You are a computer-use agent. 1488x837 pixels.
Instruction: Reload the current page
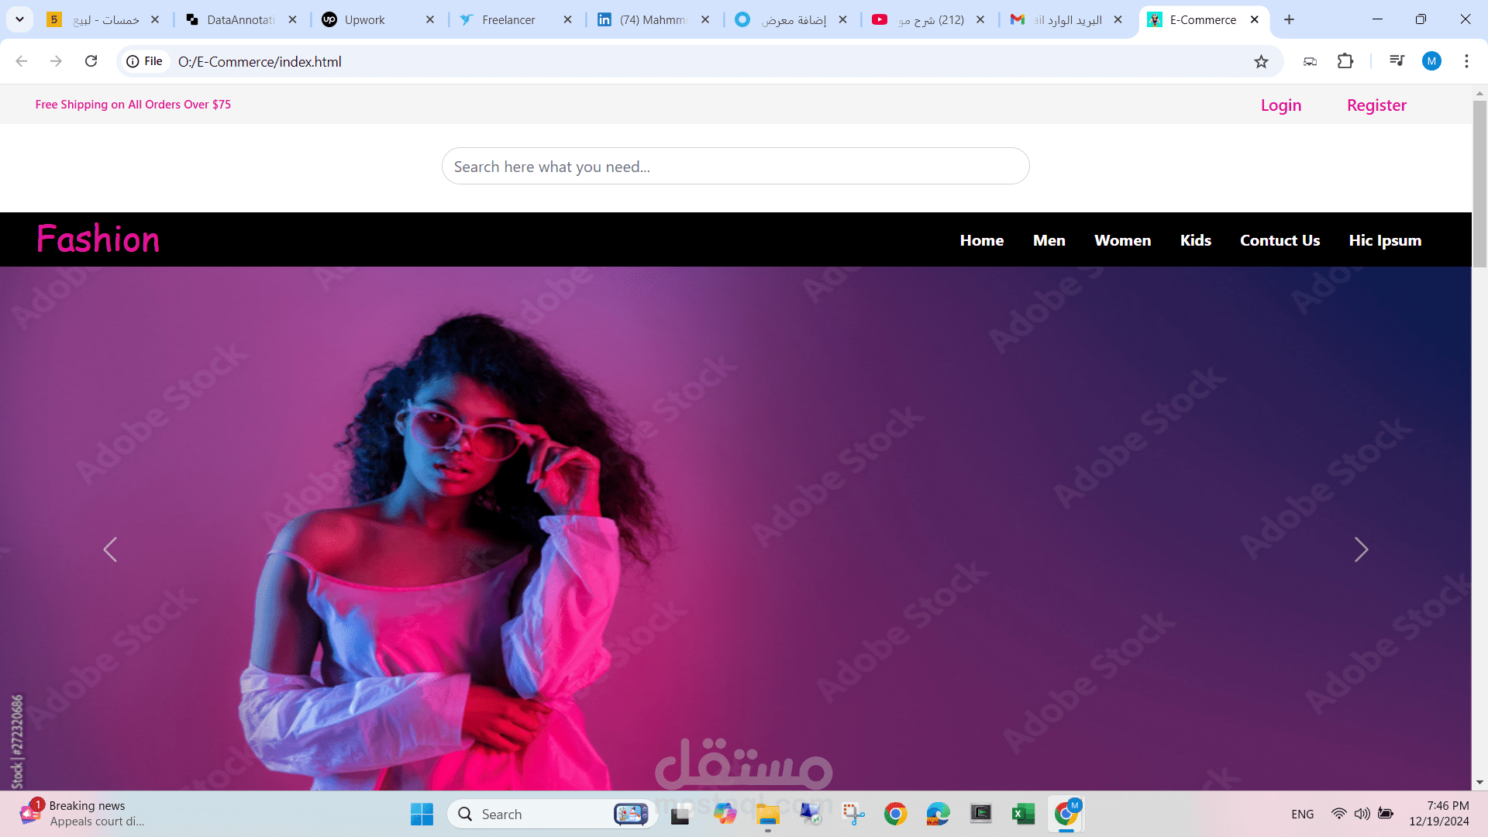pyautogui.click(x=91, y=61)
